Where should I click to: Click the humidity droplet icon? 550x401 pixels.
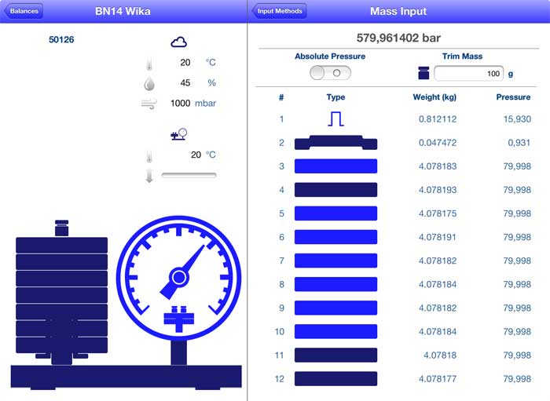click(149, 83)
